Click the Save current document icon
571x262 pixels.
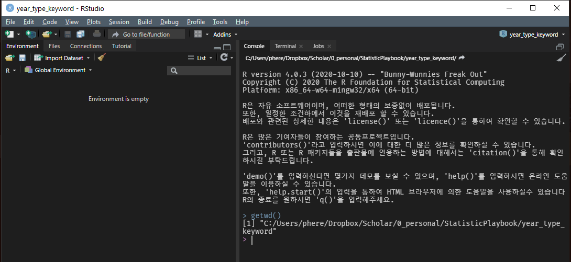click(68, 34)
